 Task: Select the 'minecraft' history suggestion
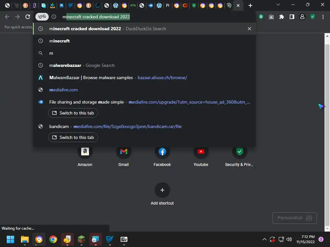[x=144, y=41]
